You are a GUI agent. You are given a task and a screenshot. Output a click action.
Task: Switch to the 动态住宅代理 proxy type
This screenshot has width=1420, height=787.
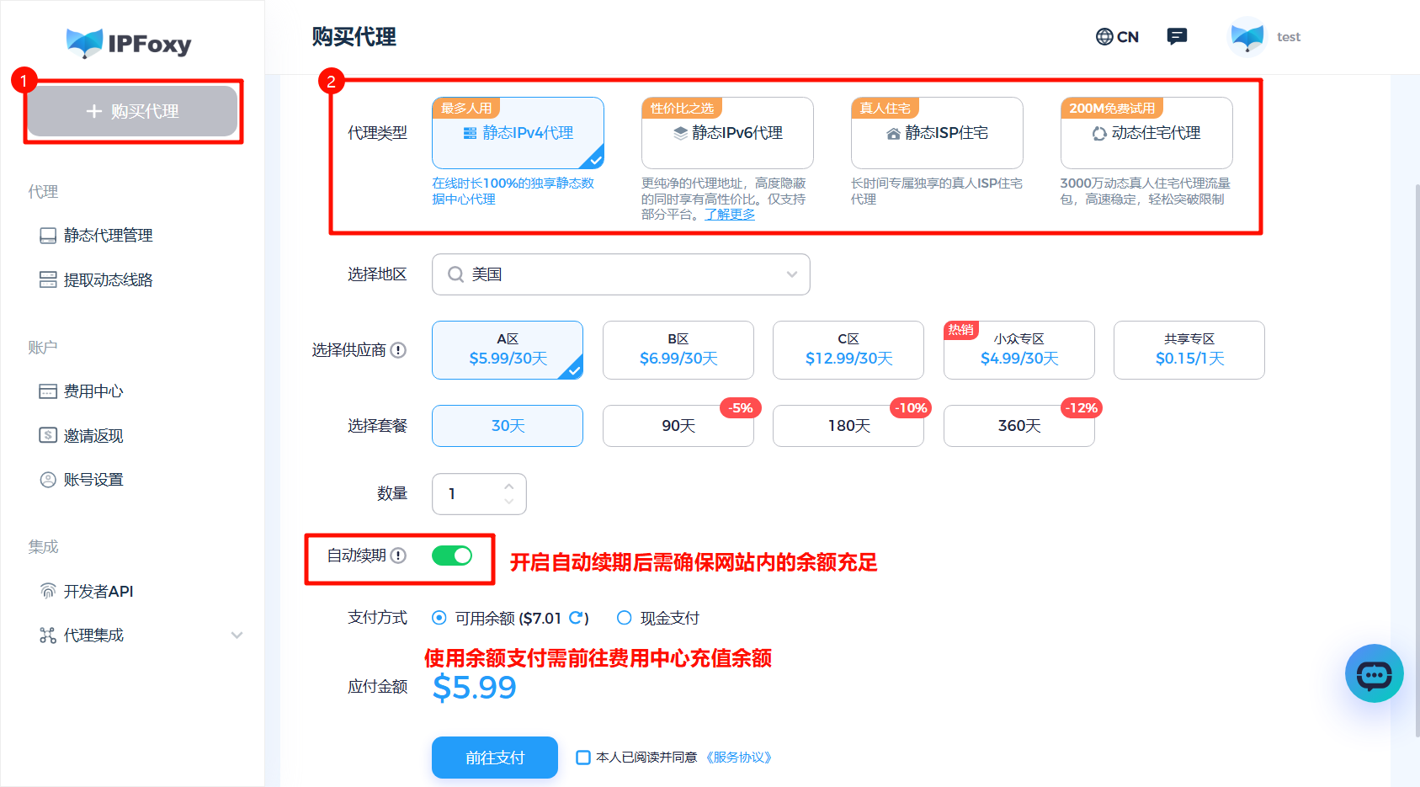(x=1146, y=133)
